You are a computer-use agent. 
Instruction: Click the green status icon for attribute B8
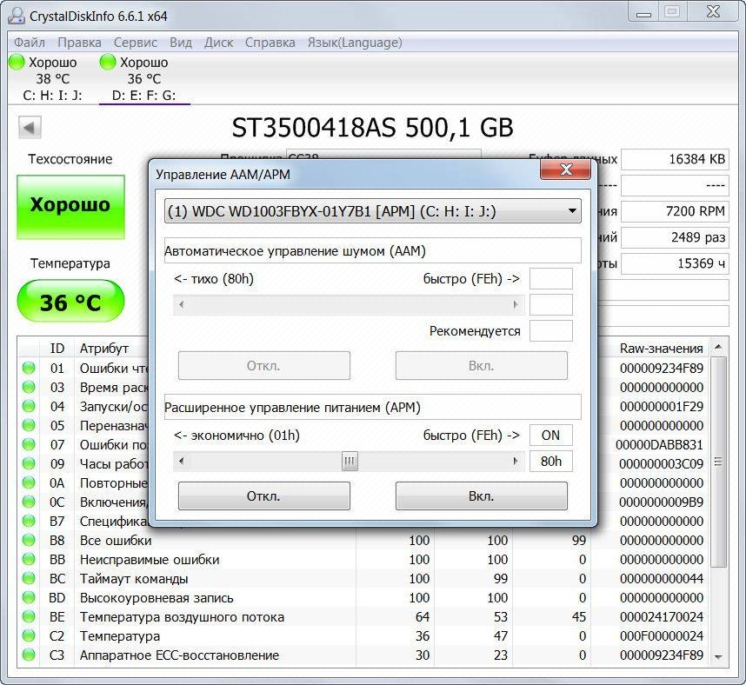tap(29, 541)
